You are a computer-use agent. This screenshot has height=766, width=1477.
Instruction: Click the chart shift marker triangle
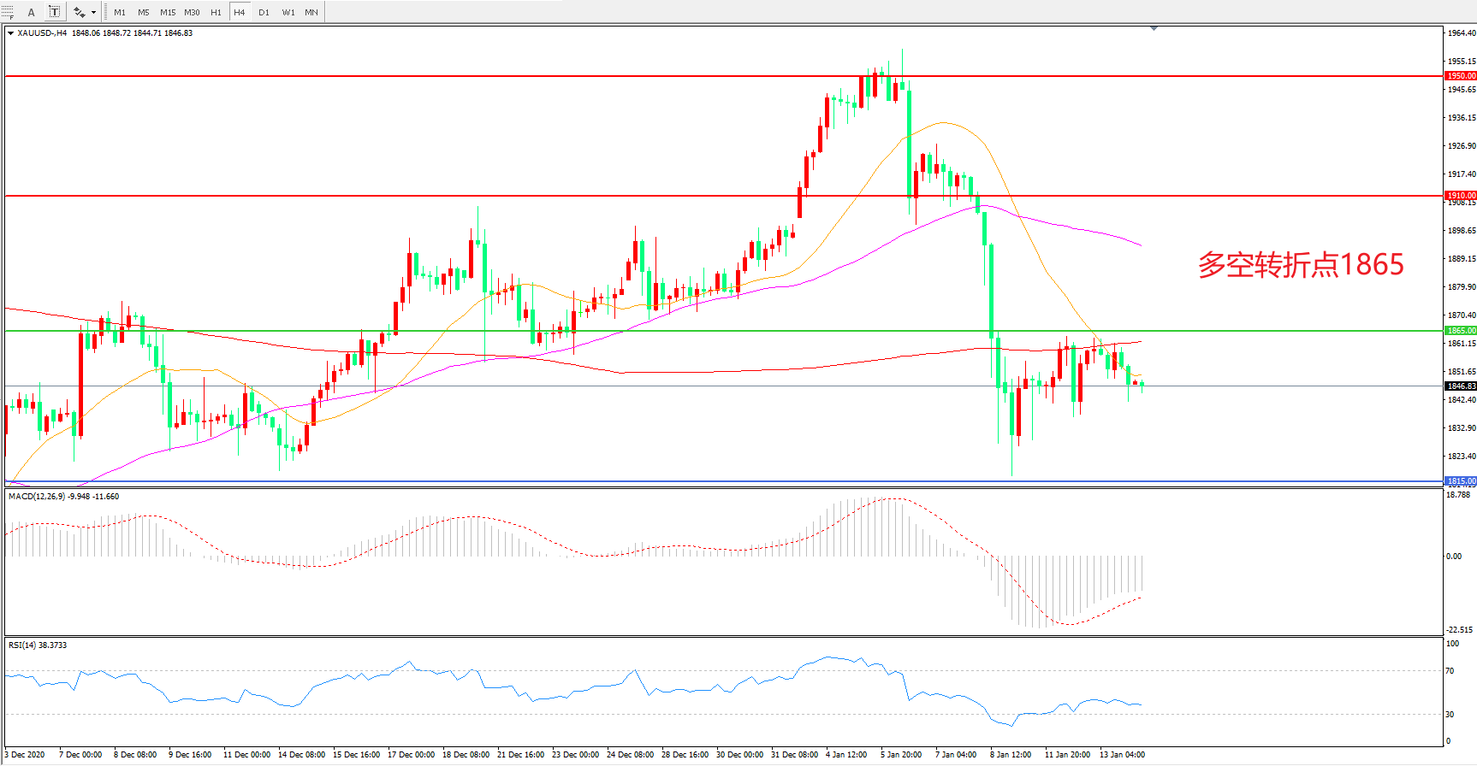(x=1154, y=28)
